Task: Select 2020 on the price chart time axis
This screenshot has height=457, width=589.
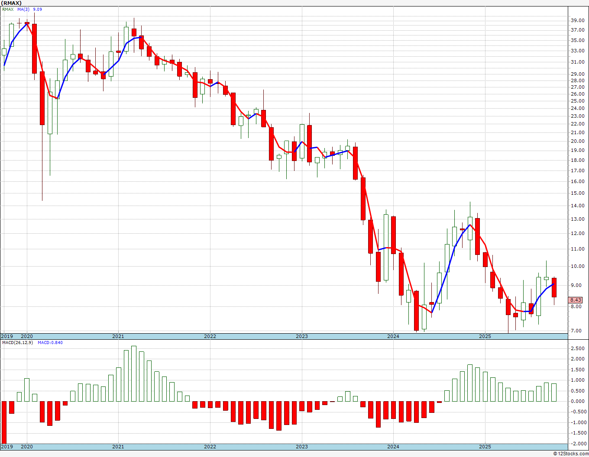Action: pos(27,336)
